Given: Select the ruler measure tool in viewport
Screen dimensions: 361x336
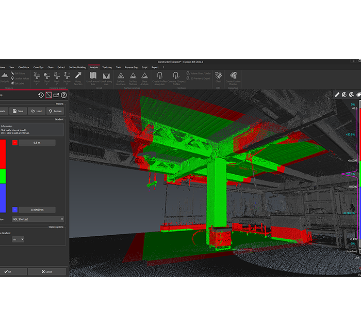Looking at the screenshot, I should [337, 95].
